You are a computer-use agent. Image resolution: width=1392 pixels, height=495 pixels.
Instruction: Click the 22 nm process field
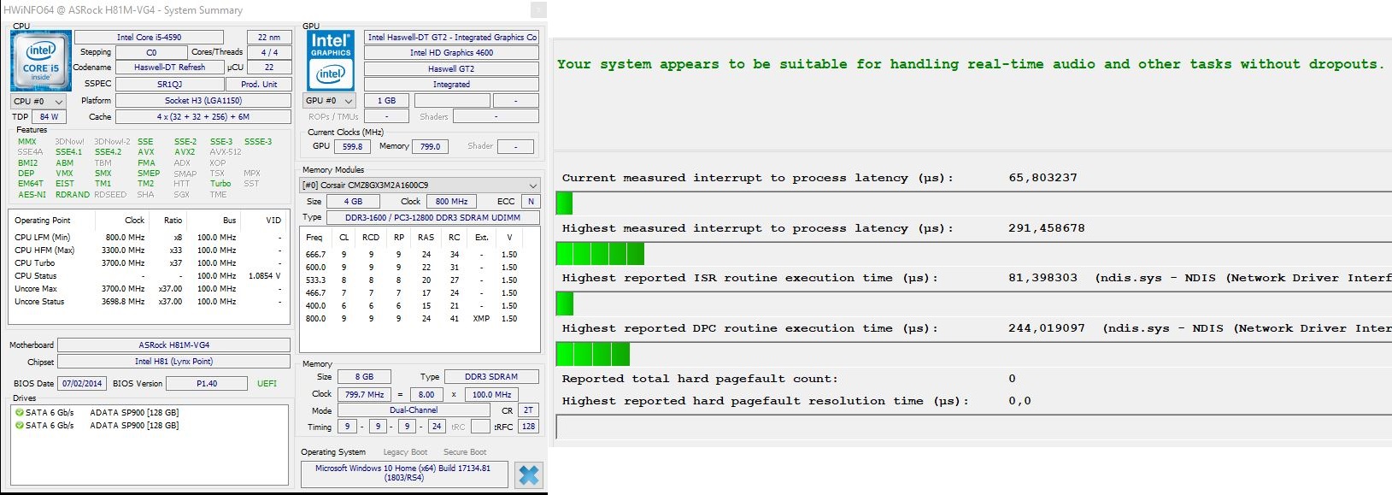[268, 37]
